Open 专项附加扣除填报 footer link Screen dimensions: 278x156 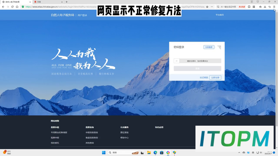pos(59,133)
